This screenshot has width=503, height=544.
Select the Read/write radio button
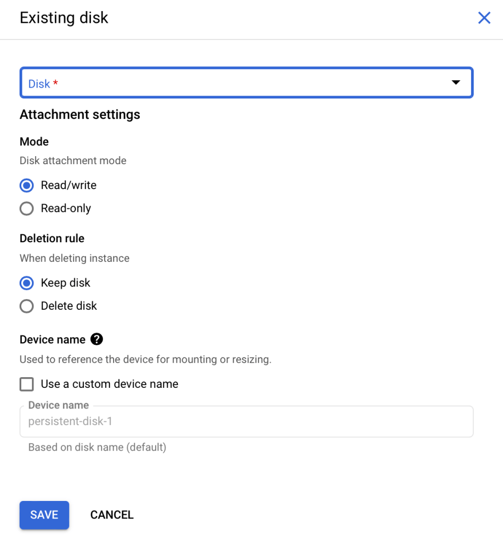[27, 185]
